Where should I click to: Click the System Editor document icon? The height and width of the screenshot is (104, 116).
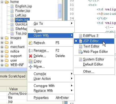pos(81,59)
